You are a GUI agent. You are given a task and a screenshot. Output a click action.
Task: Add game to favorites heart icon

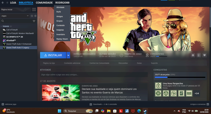tap(204, 55)
